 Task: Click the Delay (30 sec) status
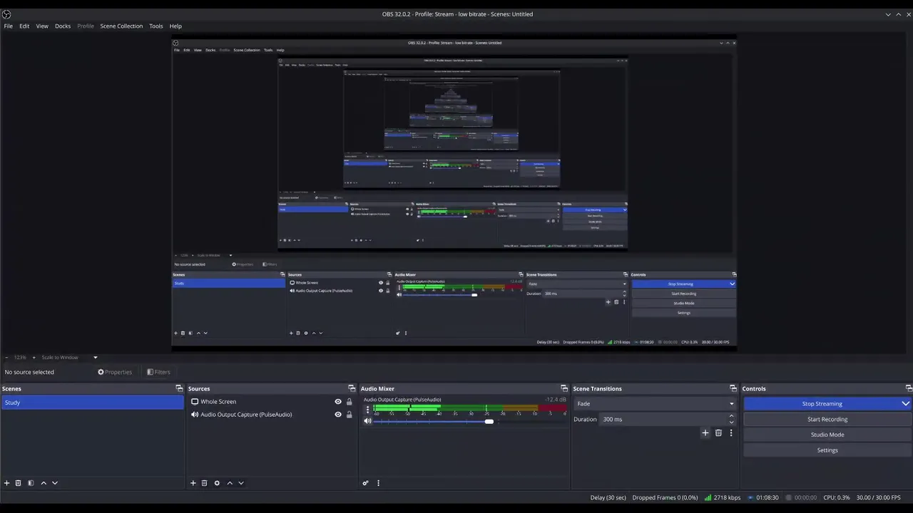pyautogui.click(x=608, y=497)
